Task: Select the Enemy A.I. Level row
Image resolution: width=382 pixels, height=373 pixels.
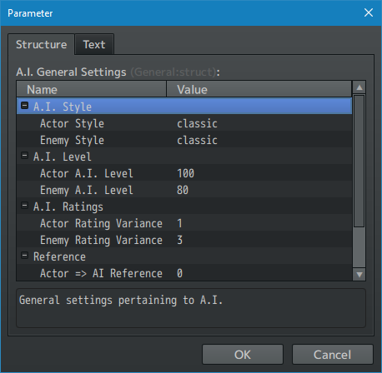Action: [184, 190]
